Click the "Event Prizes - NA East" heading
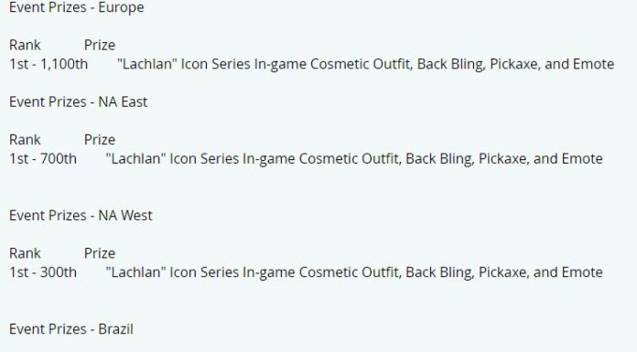Screen dimensions: 637x352 coord(78,101)
